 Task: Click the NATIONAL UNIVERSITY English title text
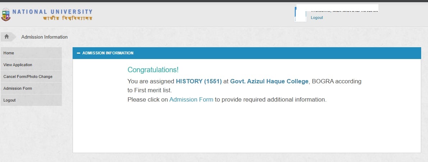point(52,12)
